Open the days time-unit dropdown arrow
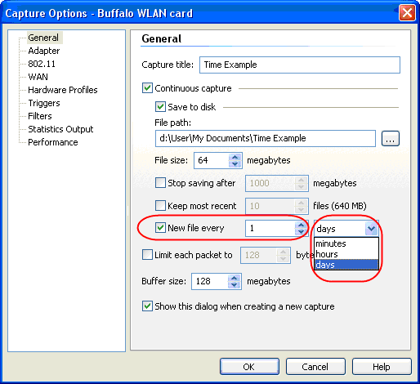Screen dimensions: 420x384 point(372,229)
